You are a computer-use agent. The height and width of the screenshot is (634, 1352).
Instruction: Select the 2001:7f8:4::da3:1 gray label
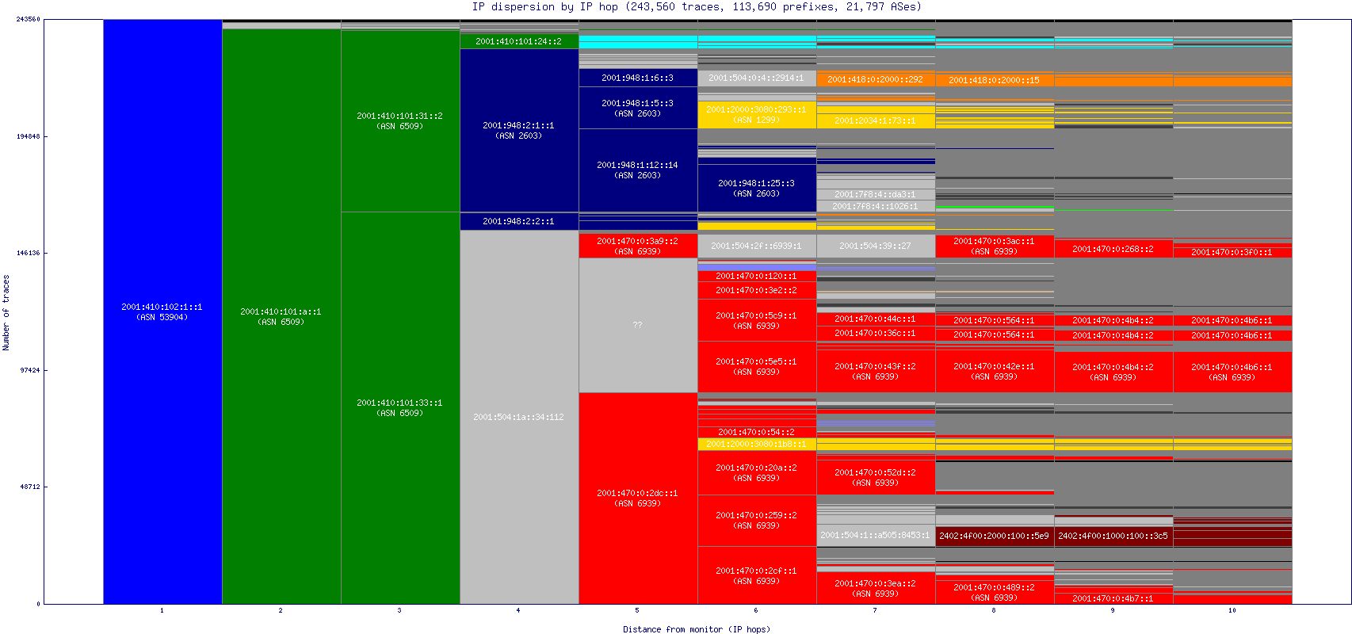click(876, 194)
